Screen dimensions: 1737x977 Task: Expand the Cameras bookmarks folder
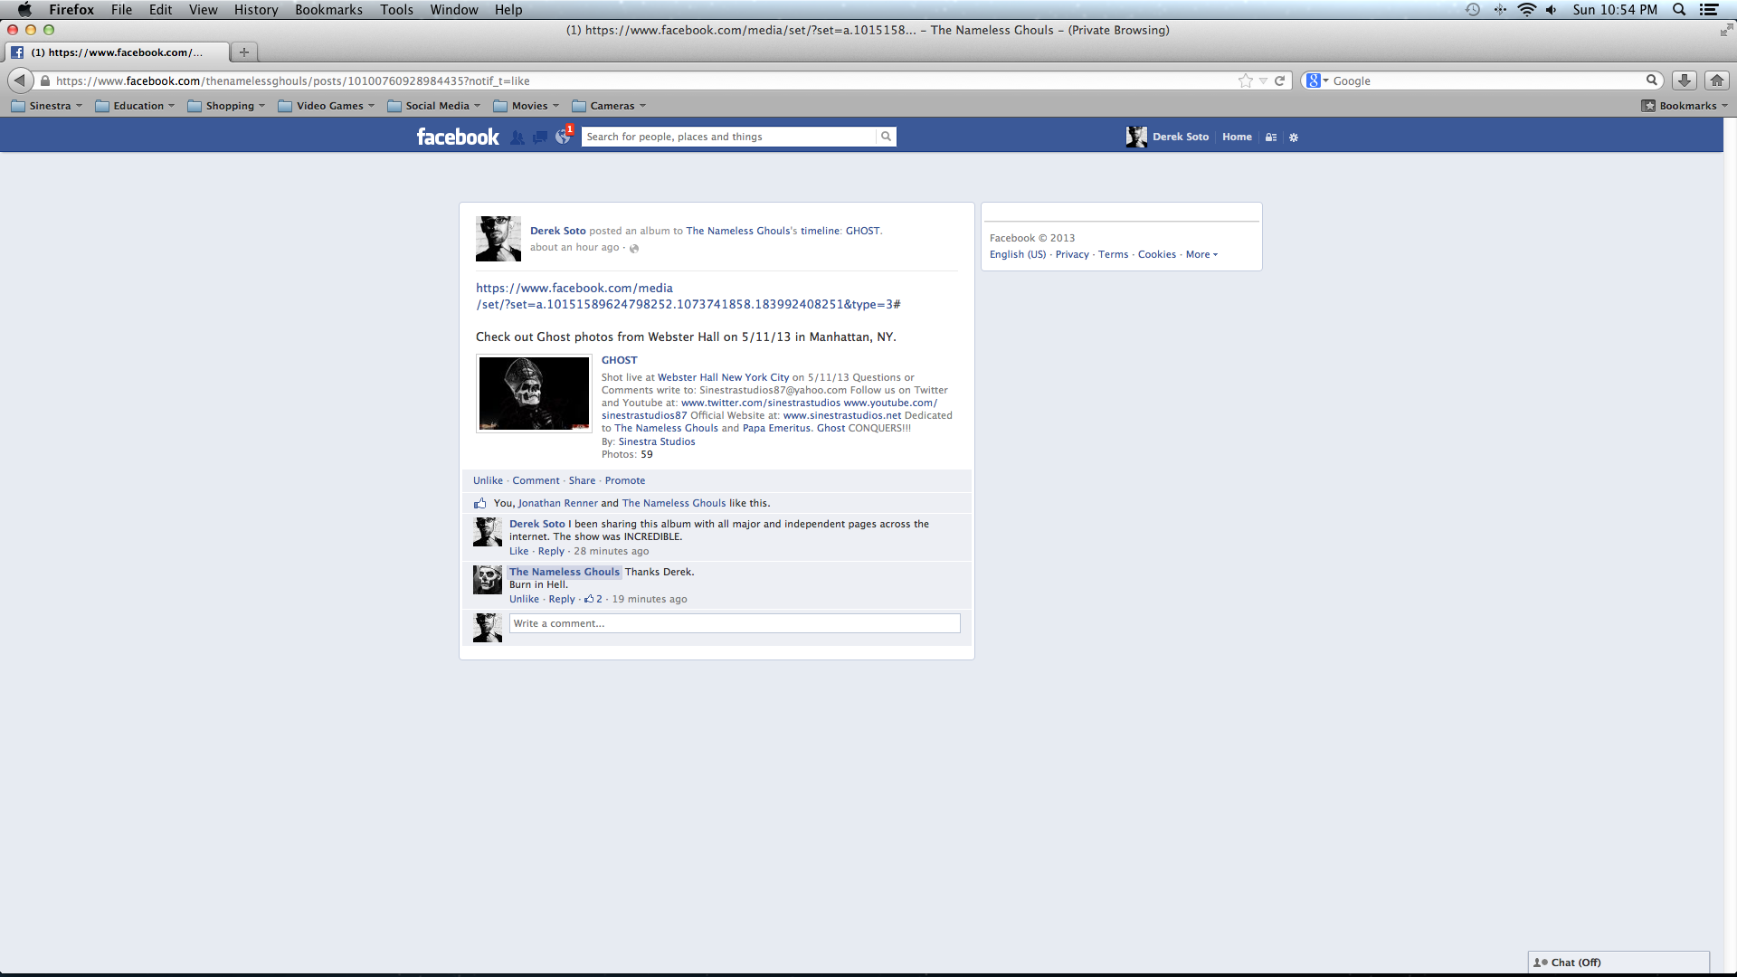click(609, 106)
